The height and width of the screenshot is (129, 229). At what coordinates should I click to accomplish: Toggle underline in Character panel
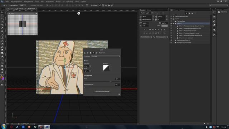(161, 29)
